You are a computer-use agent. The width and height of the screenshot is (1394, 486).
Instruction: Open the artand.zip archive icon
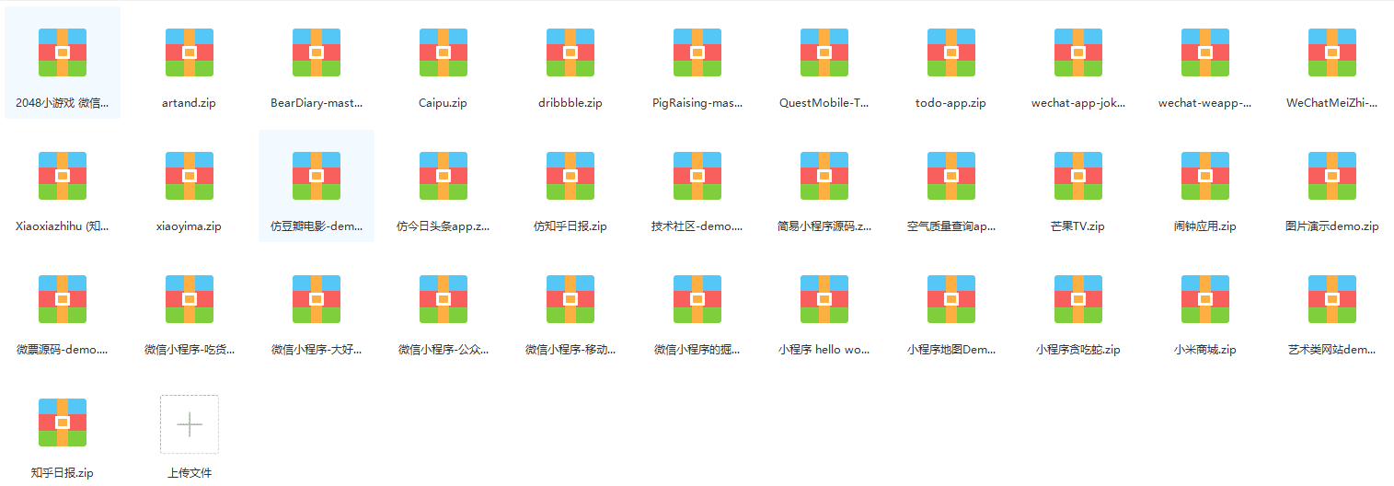[x=190, y=52]
